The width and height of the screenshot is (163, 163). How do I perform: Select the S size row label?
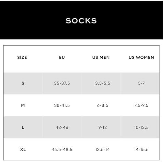click(x=23, y=83)
